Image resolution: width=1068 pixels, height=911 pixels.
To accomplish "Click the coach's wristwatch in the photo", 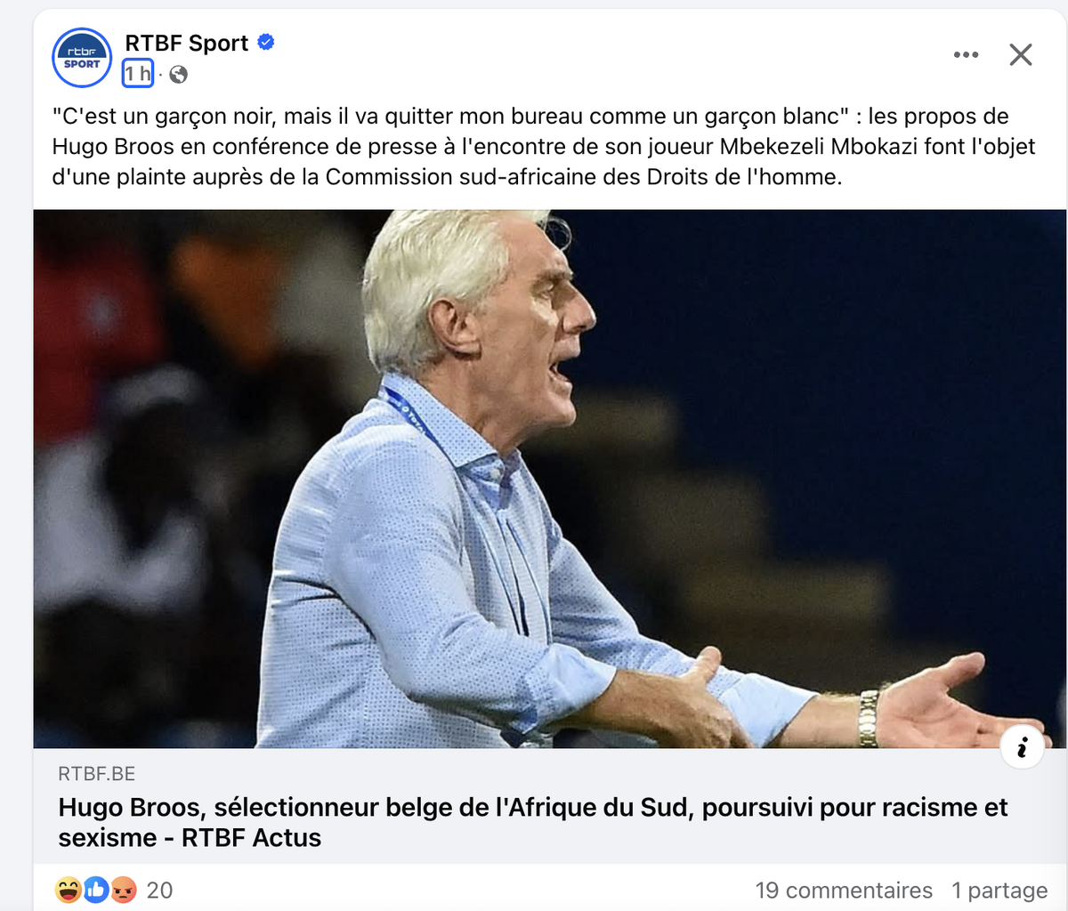I will (868, 717).
